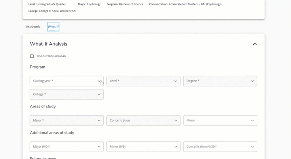Image resolution: width=291 pixels, height=159 pixels.
Task: Click the arrow icon in the Areas of study Concentration field
Action: (176, 120)
